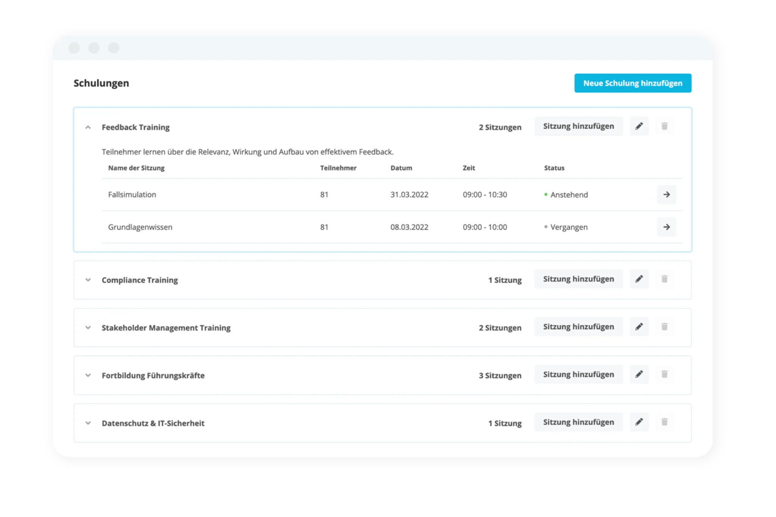Open Fallsimulation session via arrow icon
776x517 pixels.
(x=666, y=195)
